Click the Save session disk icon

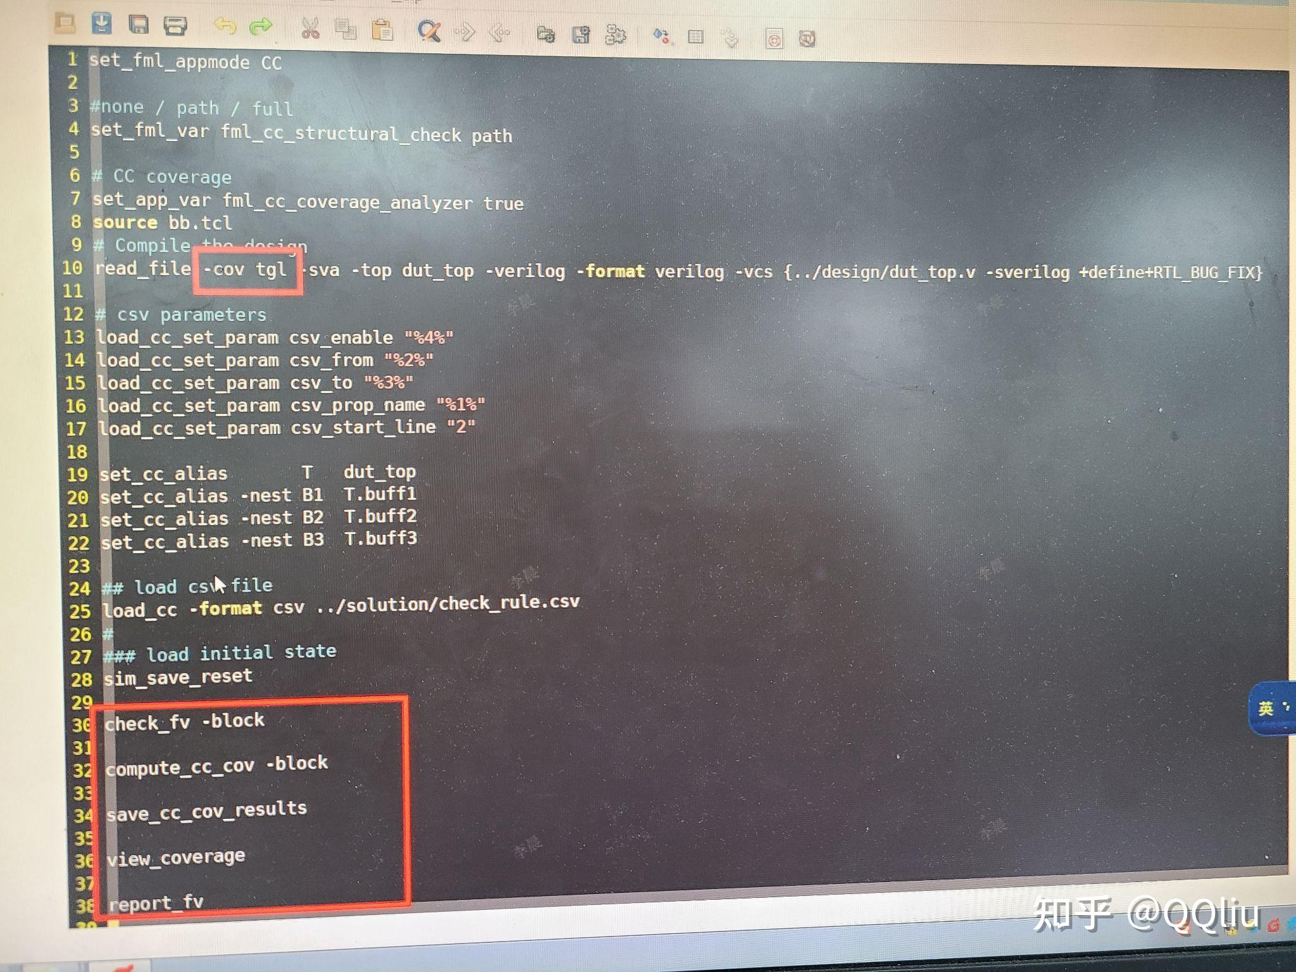pyautogui.click(x=580, y=34)
